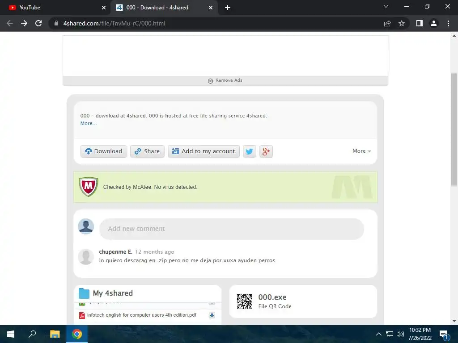Click the Download button
This screenshot has width=458, height=343.
[104, 151]
